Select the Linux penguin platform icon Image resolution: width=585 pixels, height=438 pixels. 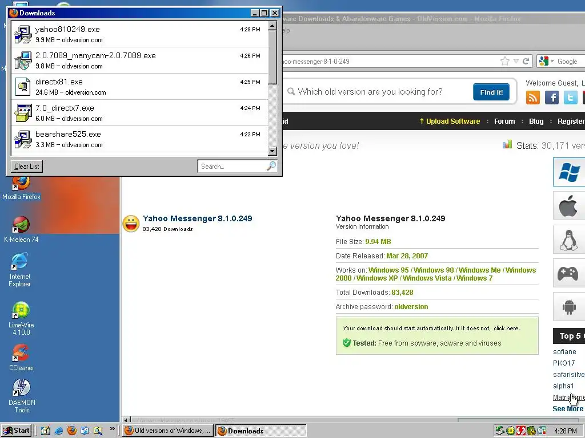(569, 240)
